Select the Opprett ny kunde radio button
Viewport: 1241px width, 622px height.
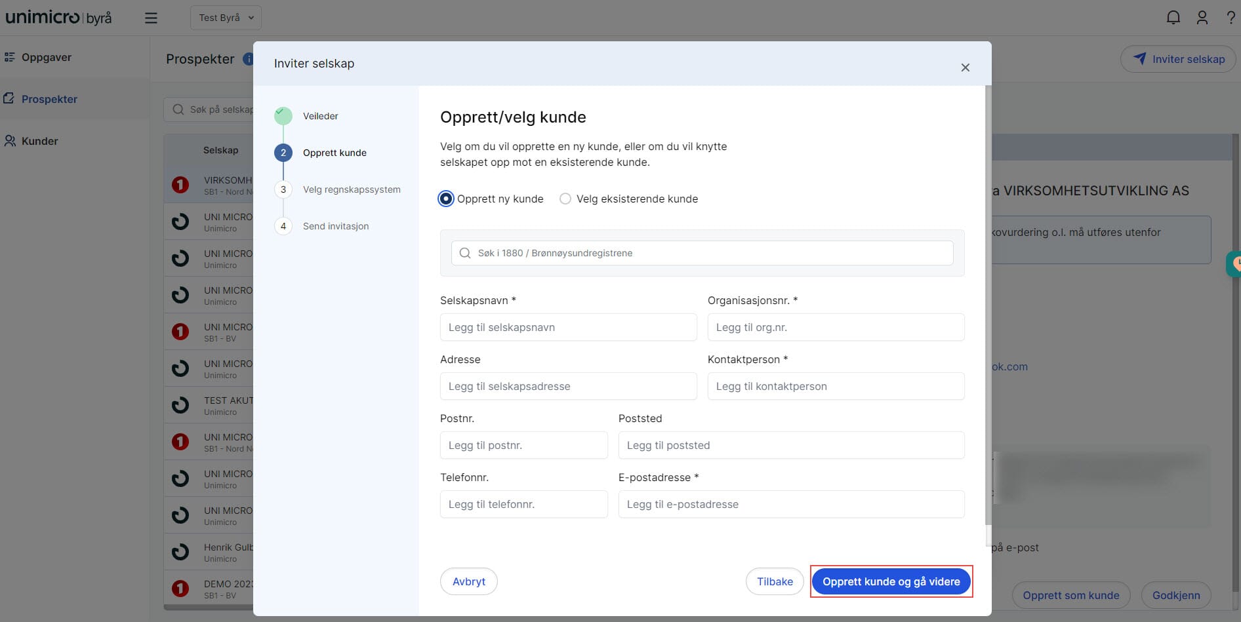click(x=446, y=199)
